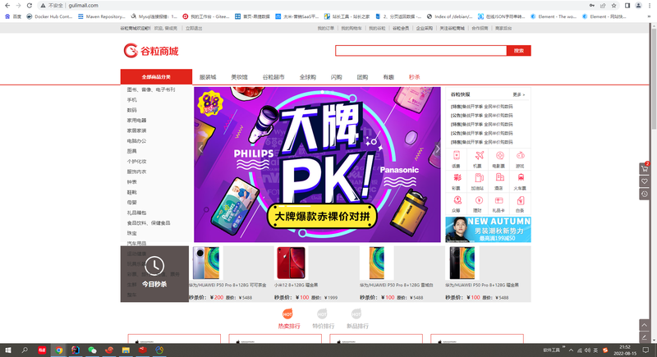Bookmark page with the star icon
The image size is (657, 357).
click(x=613, y=6)
